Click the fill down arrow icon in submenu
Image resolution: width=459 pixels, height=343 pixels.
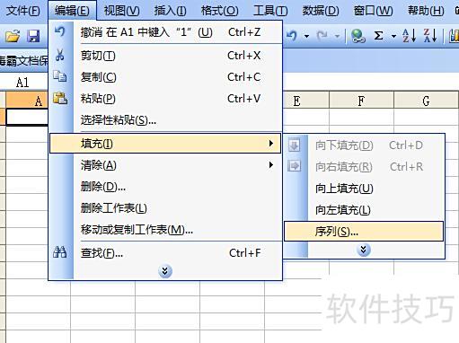click(x=294, y=145)
